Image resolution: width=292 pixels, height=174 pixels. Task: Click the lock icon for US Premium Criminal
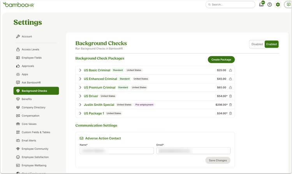[230, 87]
